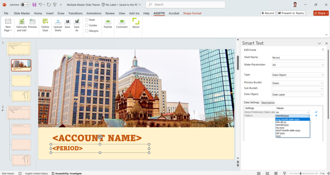Screen dimensions: 330x175
Task: Click the Publish arrow icon
Action: [x=108, y=21]
